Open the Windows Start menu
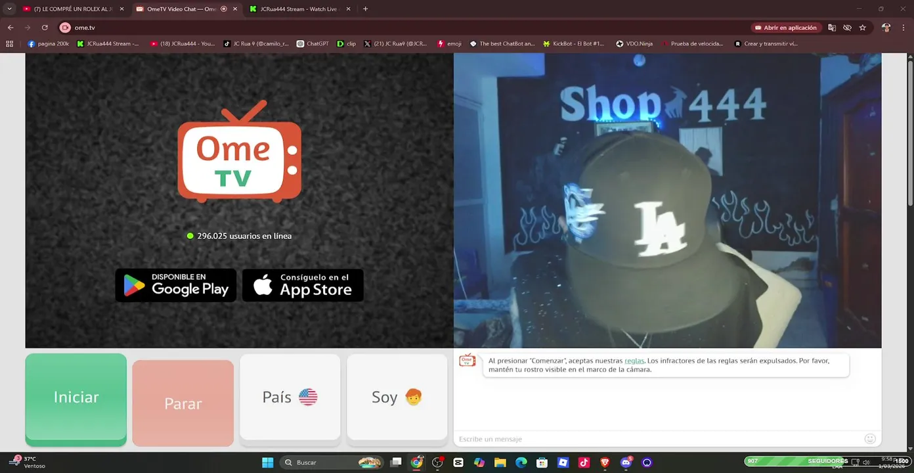Image resolution: width=914 pixels, height=473 pixels. (268, 462)
